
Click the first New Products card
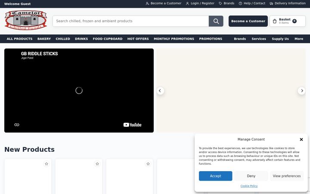[x=28, y=177]
